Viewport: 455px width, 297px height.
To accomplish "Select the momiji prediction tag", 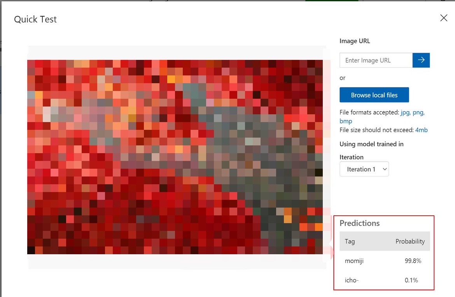I will [x=354, y=261].
